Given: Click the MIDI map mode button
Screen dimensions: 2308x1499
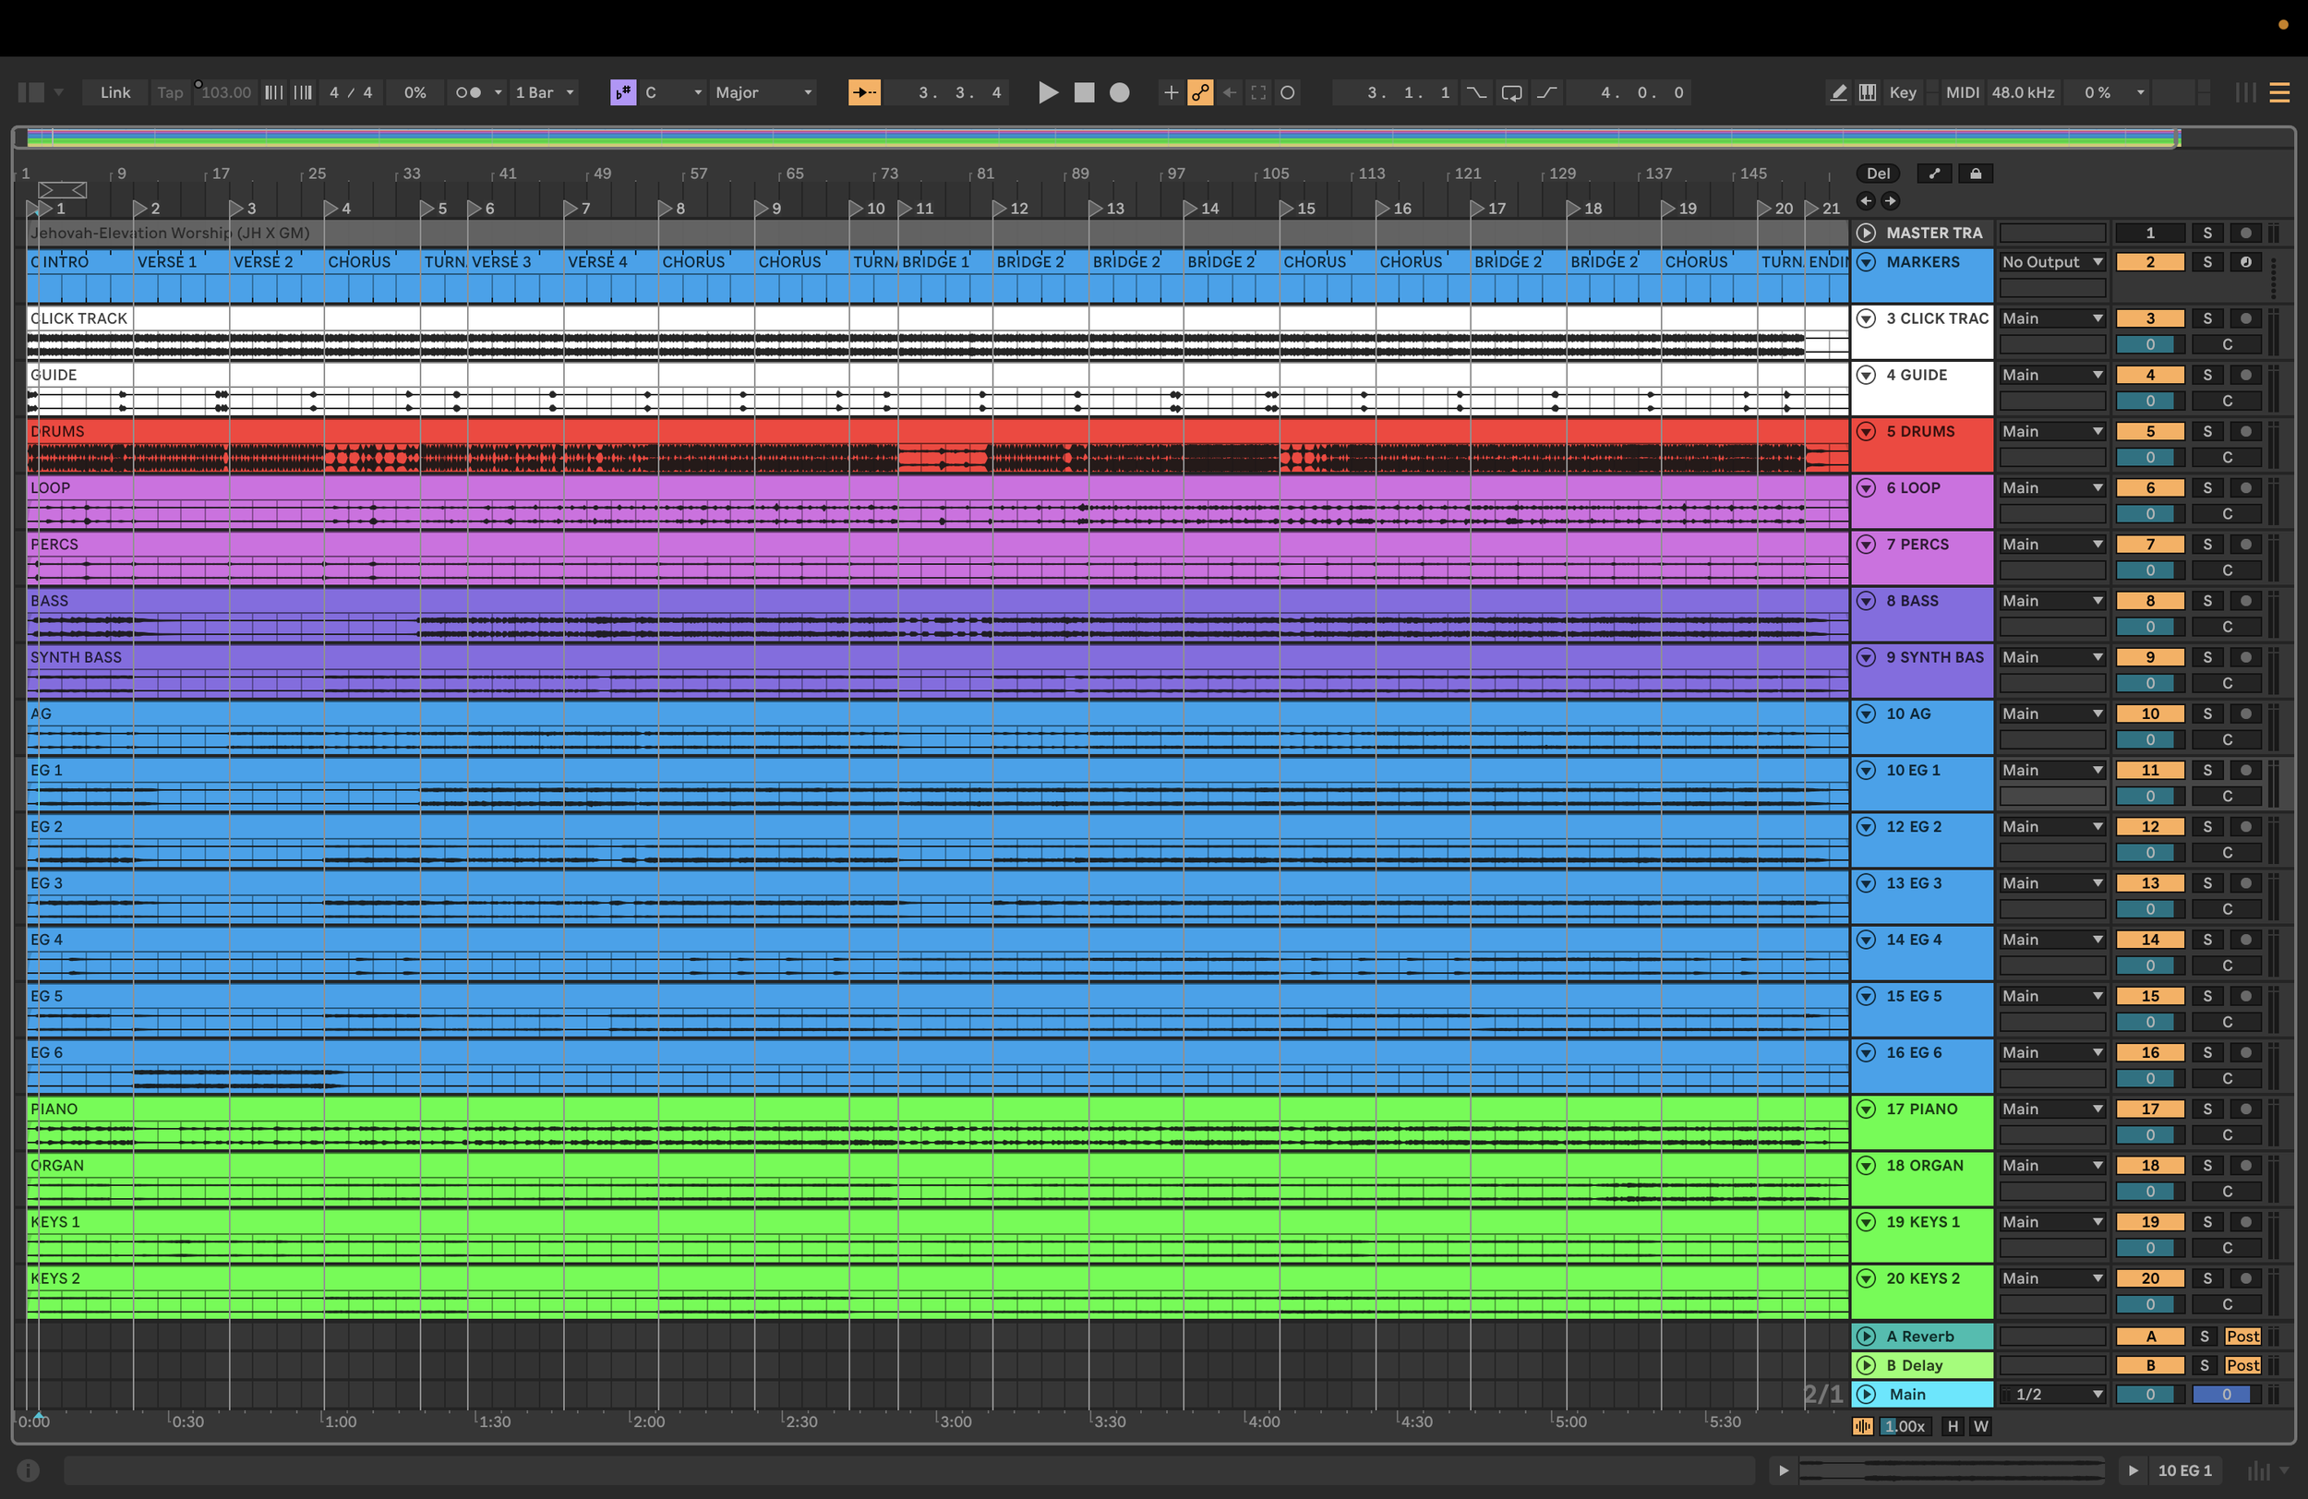Looking at the screenshot, I should pos(1962,92).
